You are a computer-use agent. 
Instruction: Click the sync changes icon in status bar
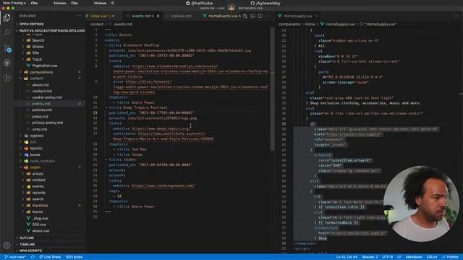point(33,257)
